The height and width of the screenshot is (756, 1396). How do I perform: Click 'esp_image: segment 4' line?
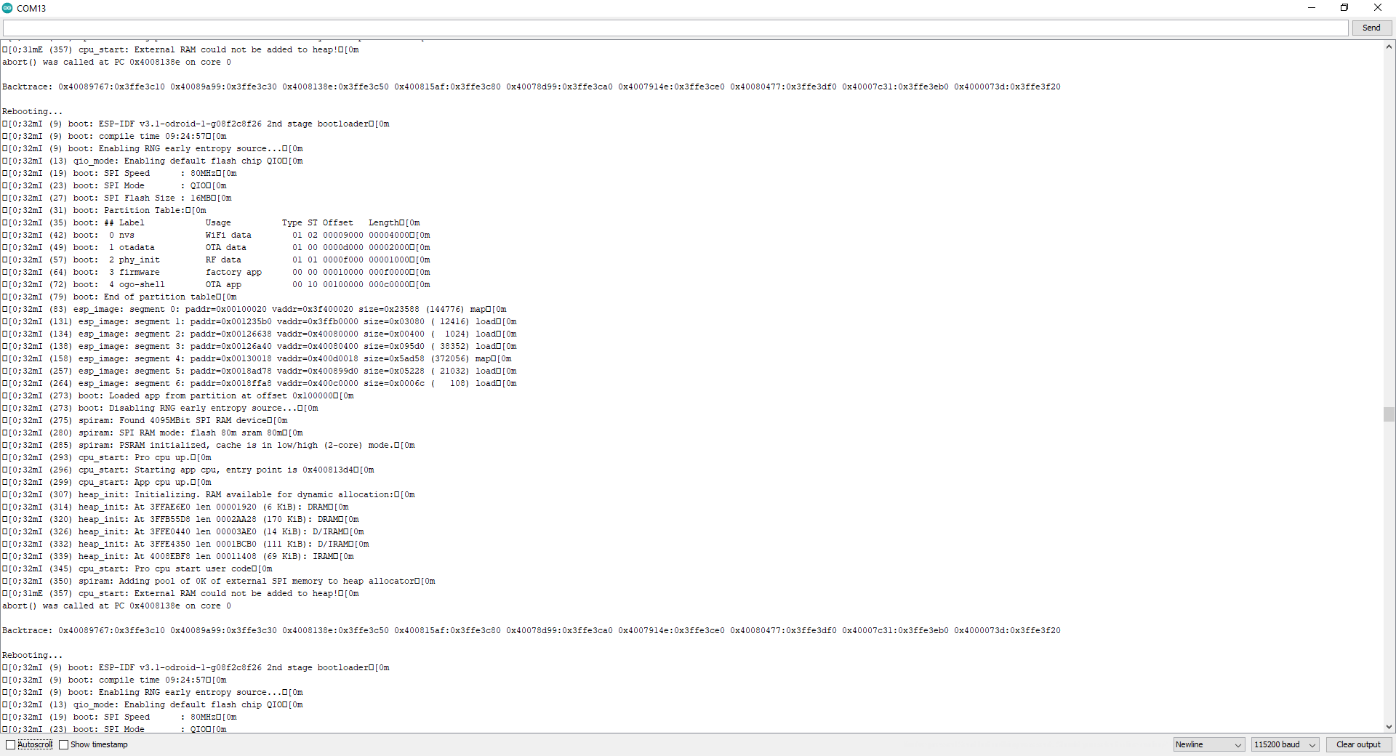click(x=257, y=358)
